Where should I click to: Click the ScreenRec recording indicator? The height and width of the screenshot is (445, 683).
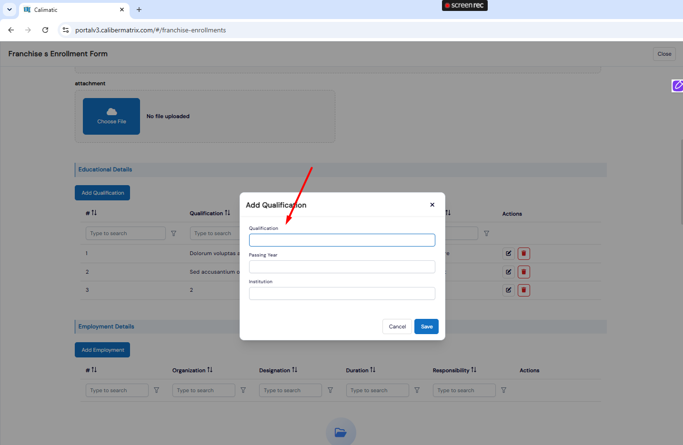click(x=464, y=5)
